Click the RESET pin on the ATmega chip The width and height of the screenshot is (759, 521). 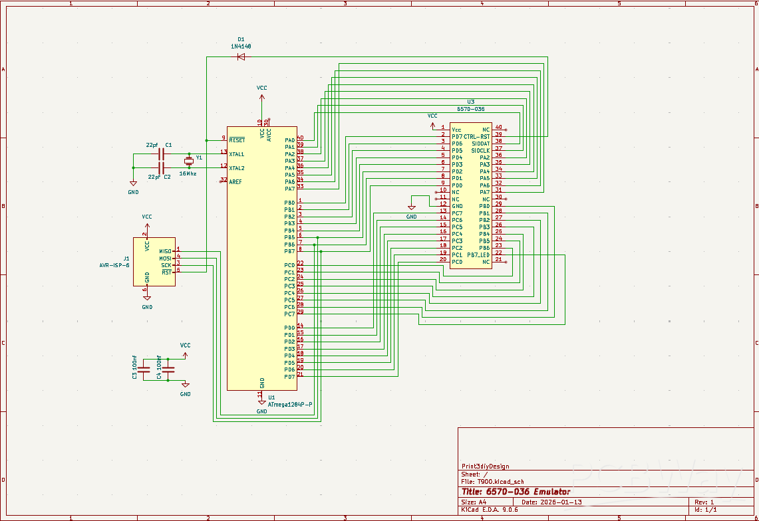pos(237,140)
